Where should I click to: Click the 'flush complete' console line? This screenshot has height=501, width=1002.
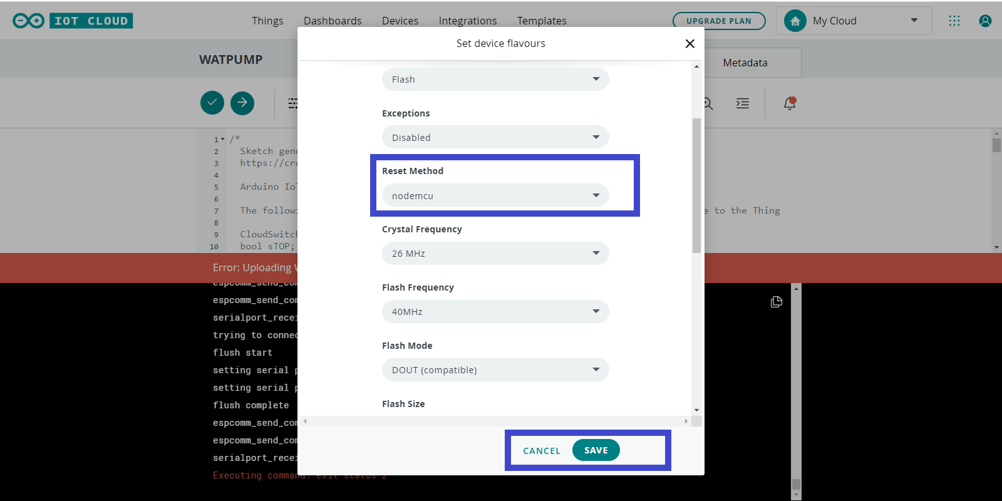point(251,405)
